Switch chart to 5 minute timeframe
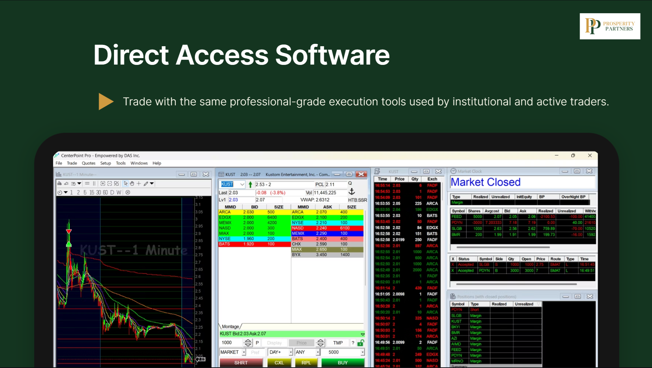Viewport: 652px width, 368px height. (x=85, y=192)
